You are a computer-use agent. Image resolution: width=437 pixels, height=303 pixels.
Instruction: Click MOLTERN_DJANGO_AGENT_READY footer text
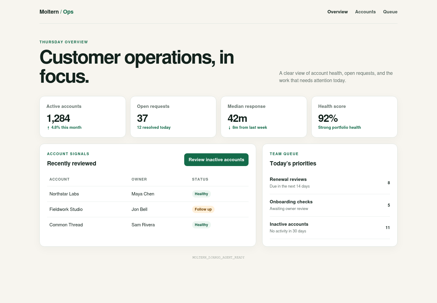click(218, 258)
